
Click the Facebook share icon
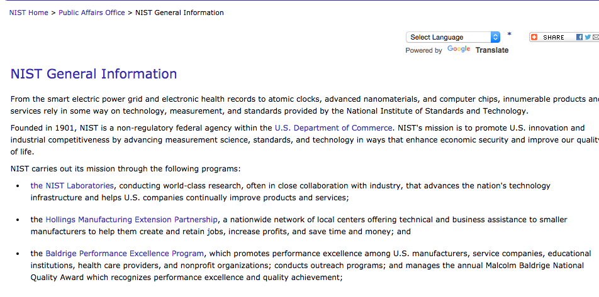pyautogui.click(x=579, y=37)
